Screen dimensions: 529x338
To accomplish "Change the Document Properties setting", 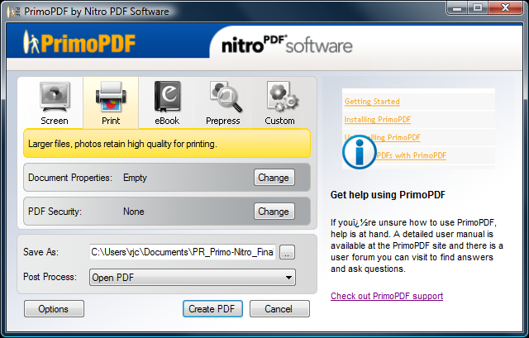I will pyautogui.click(x=274, y=178).
